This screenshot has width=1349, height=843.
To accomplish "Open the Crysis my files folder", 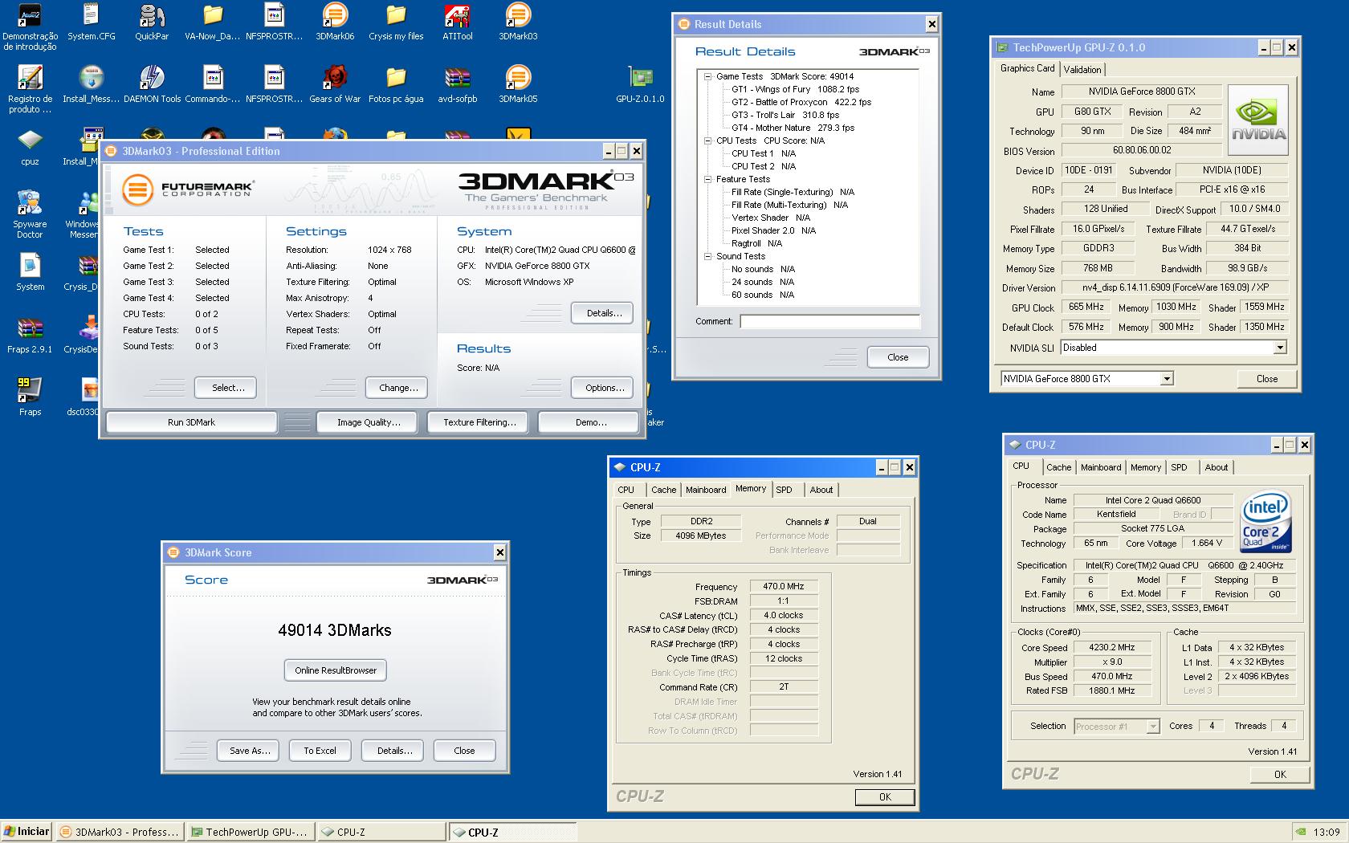I will pyautogui.click(x=396, y=22).
